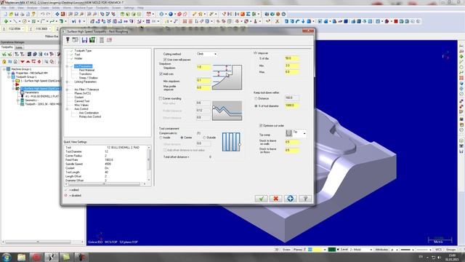Open Windows Start button
This screenshot has height=262, width=465.
tap(7, 257)
